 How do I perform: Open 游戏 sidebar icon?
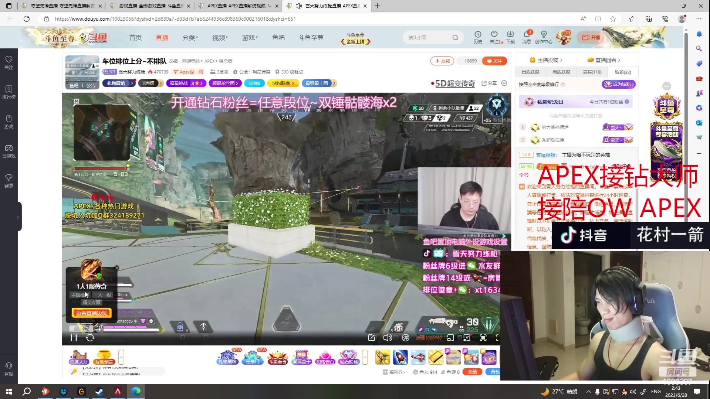tap(9, 122)
